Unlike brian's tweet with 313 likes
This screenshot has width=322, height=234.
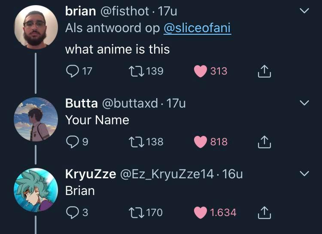tap(200, 71)
